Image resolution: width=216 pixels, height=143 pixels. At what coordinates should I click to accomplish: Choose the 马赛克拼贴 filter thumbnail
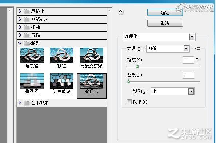tap(92, 55)
